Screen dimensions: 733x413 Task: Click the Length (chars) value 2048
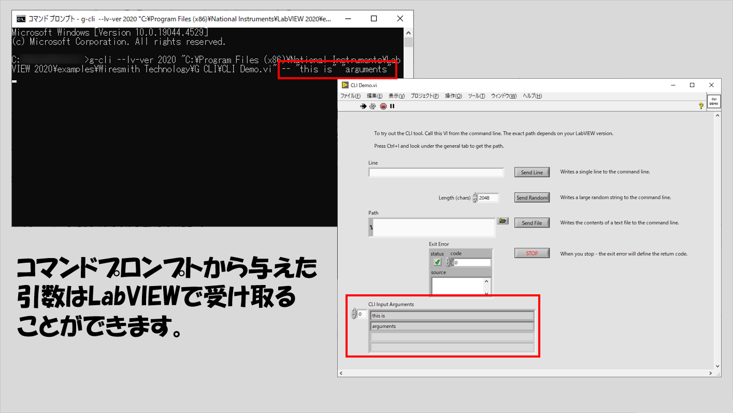point(488,197)
